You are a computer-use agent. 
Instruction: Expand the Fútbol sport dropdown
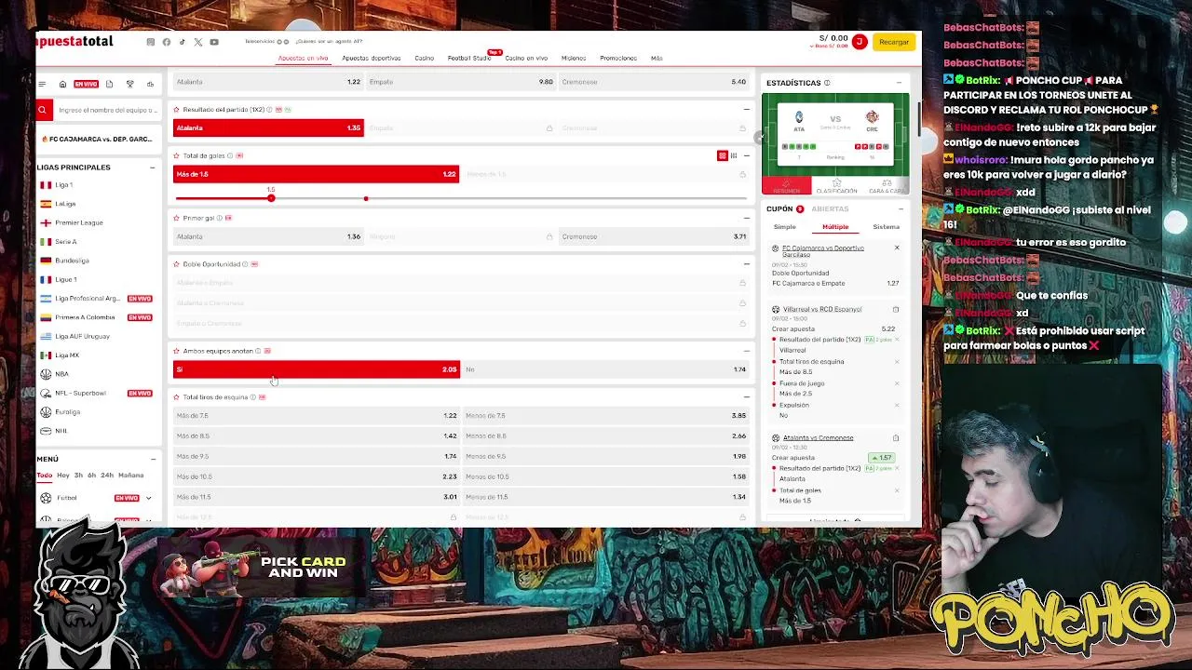click(148, 498)
